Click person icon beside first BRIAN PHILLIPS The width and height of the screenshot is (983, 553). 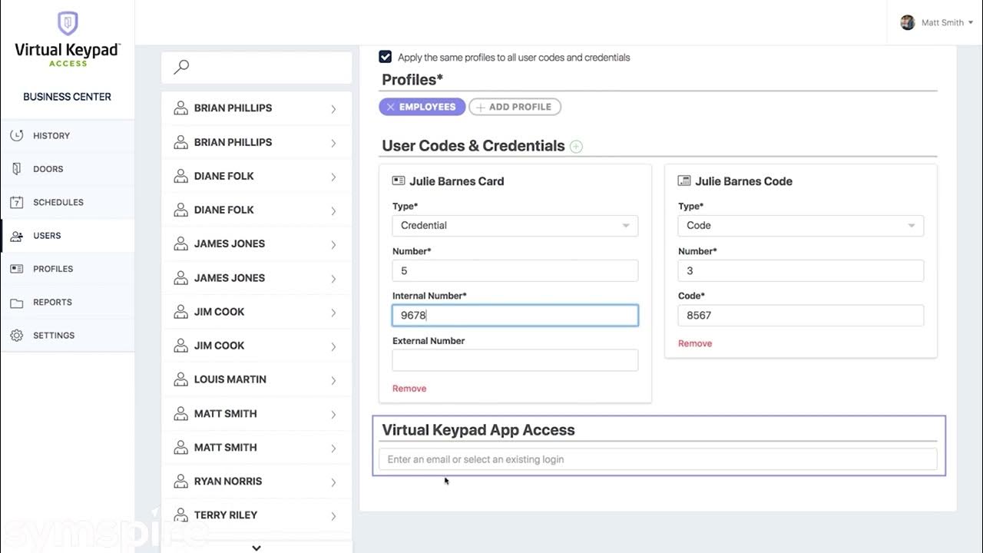click(180, 108)
